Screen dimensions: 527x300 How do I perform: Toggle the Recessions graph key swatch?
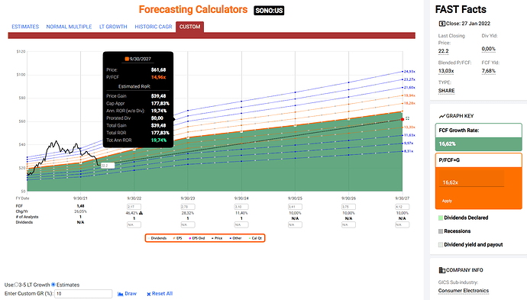pos(441,231)
